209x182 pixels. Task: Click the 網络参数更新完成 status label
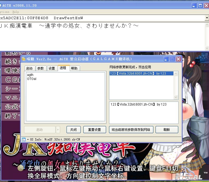click(x=130, y=67)
